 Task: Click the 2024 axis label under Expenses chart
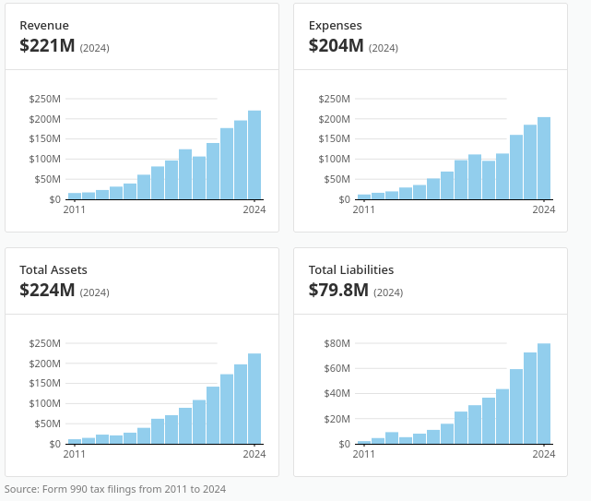(543, 209)
